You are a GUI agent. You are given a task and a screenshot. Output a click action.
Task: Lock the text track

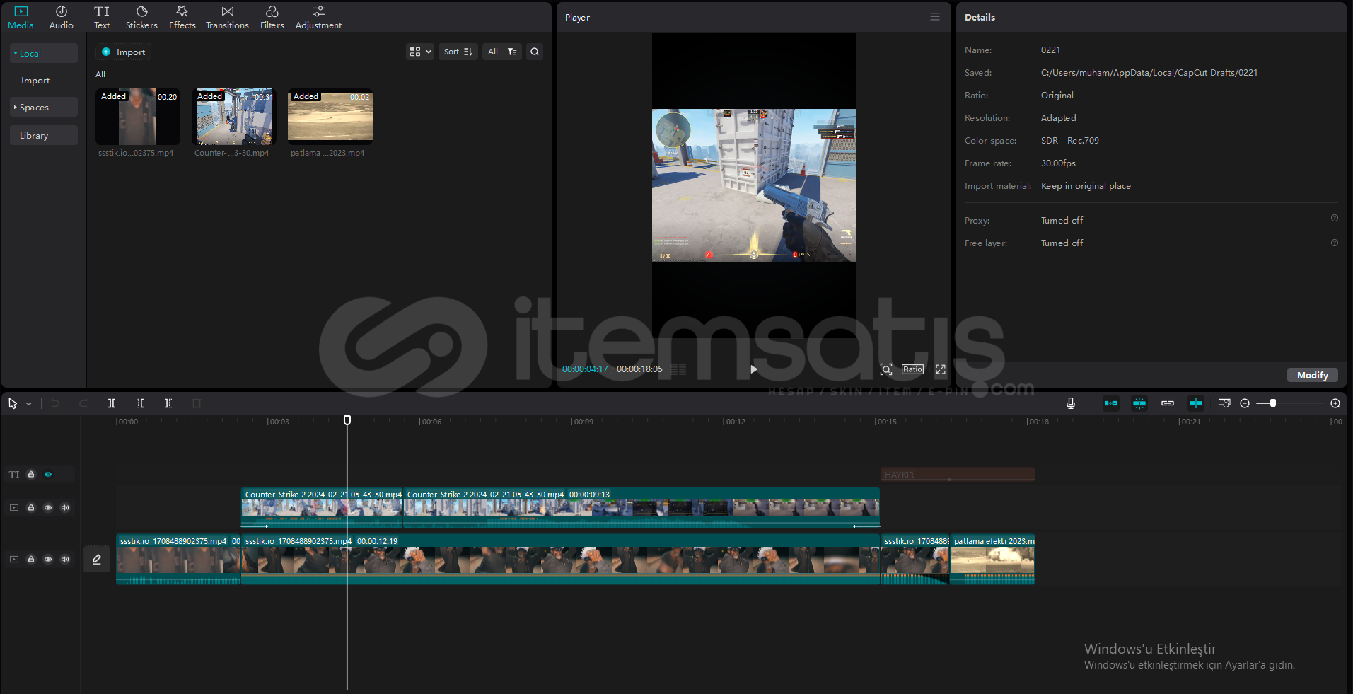(31, 475)
